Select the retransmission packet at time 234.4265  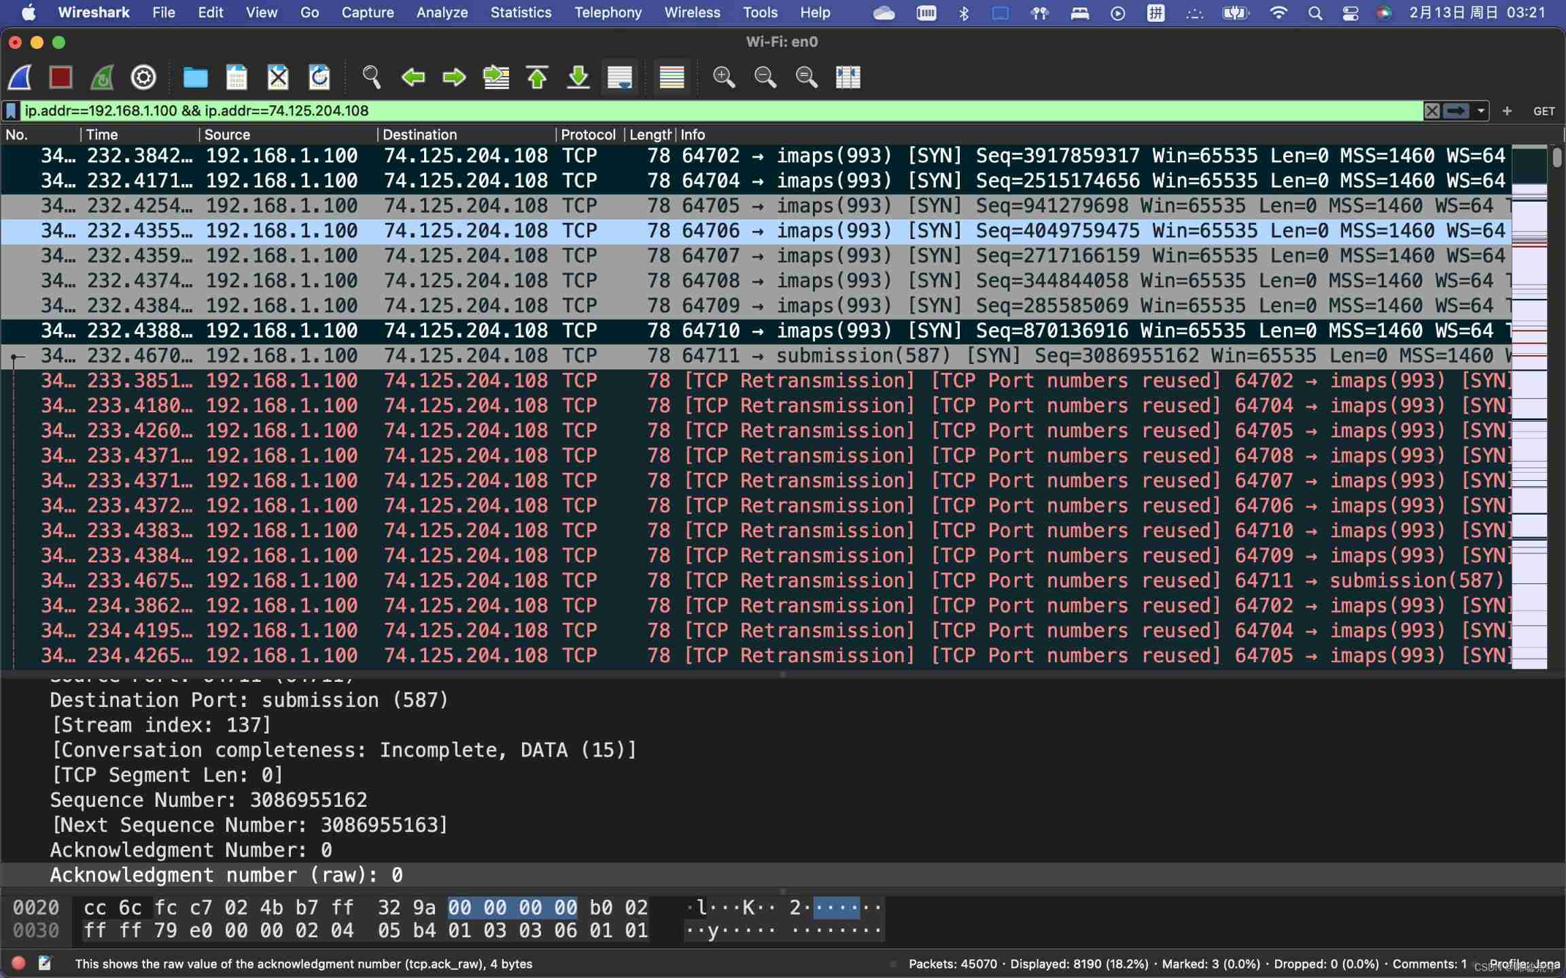[756, 656]
